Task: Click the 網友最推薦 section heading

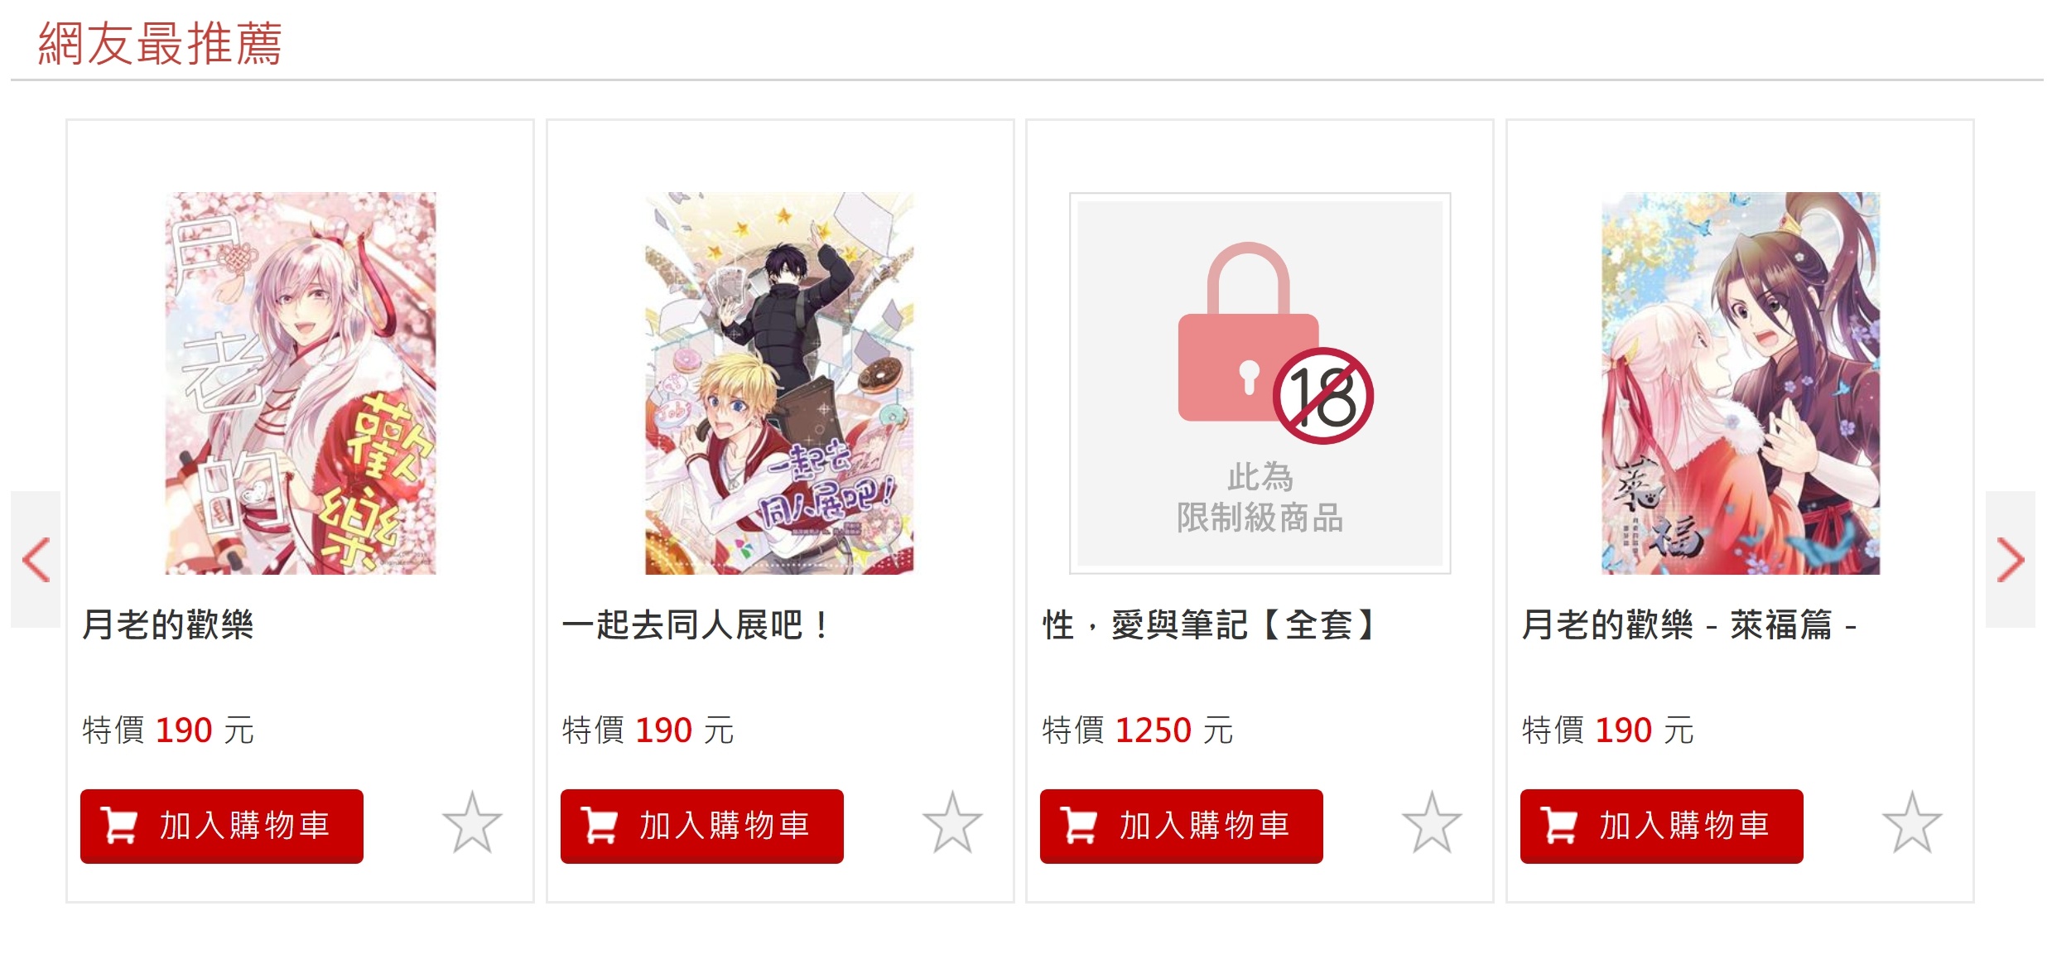Action: [160, 43]
